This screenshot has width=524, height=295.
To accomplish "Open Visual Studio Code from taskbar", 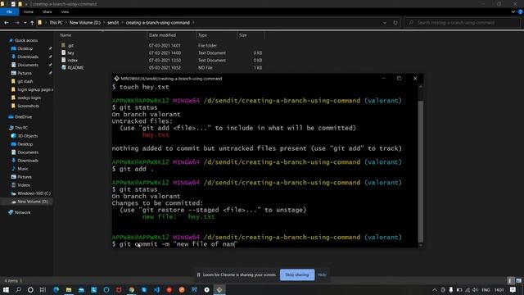I will [x=156, y=289].
